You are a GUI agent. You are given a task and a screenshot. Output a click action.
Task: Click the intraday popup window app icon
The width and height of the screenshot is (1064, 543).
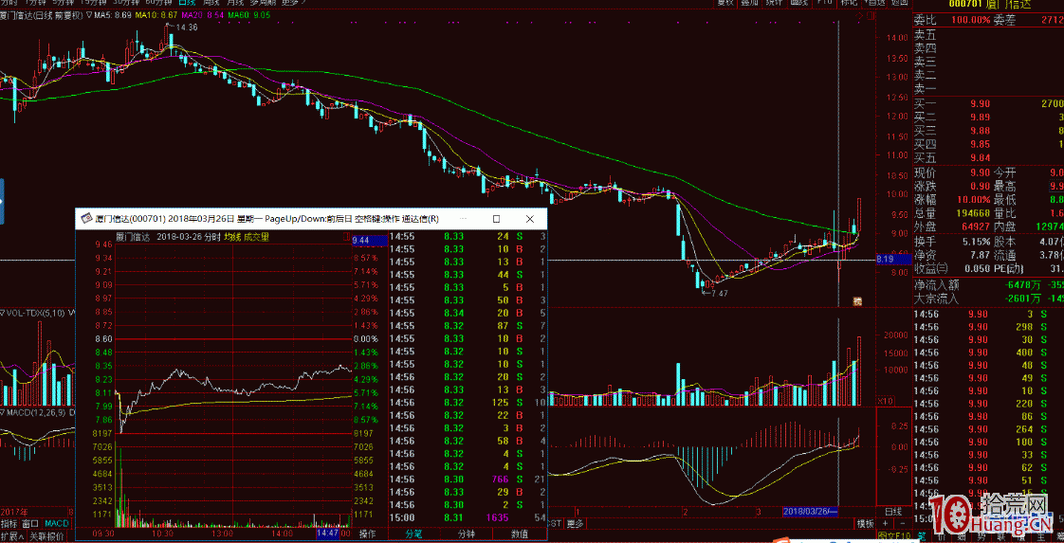86,219
